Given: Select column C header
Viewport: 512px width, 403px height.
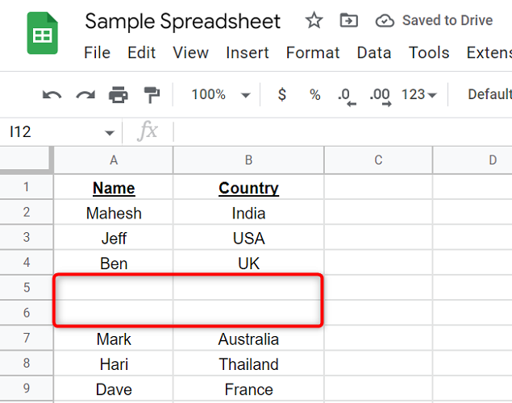Looking at the screenshot, I should click(x=378, y=160).
